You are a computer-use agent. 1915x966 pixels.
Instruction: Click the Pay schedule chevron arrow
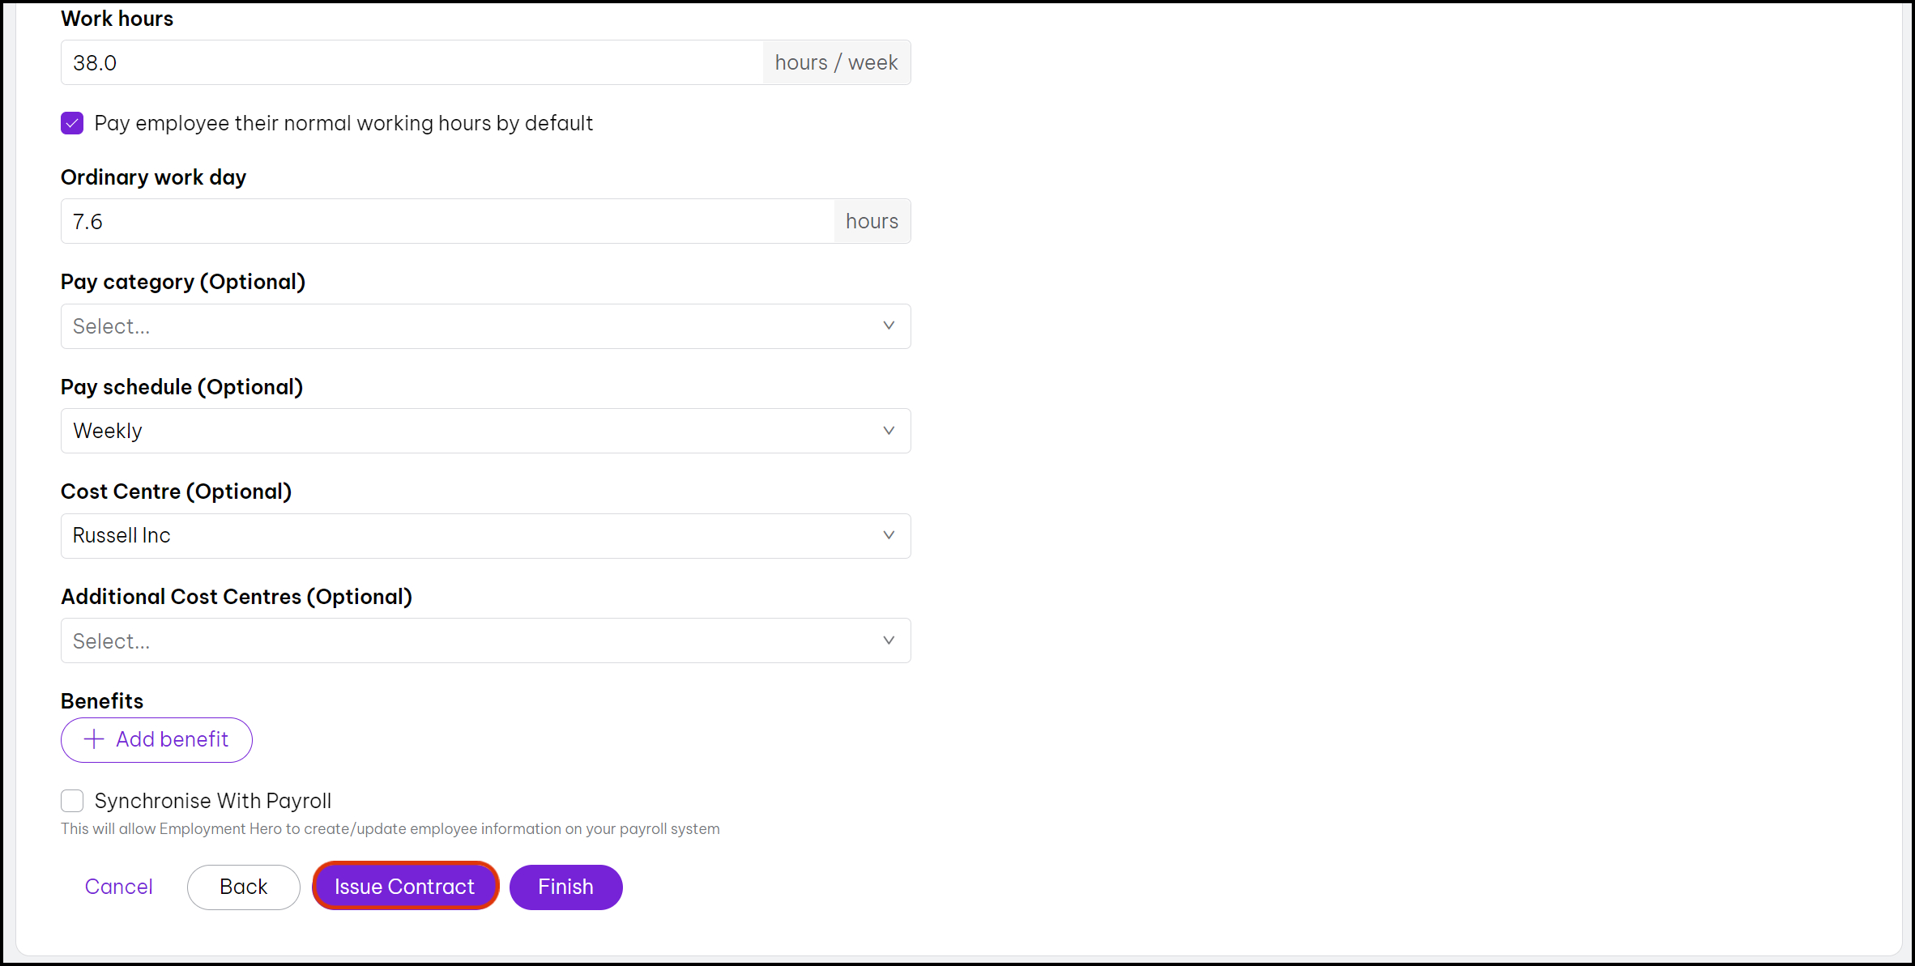tap(889, 431)
